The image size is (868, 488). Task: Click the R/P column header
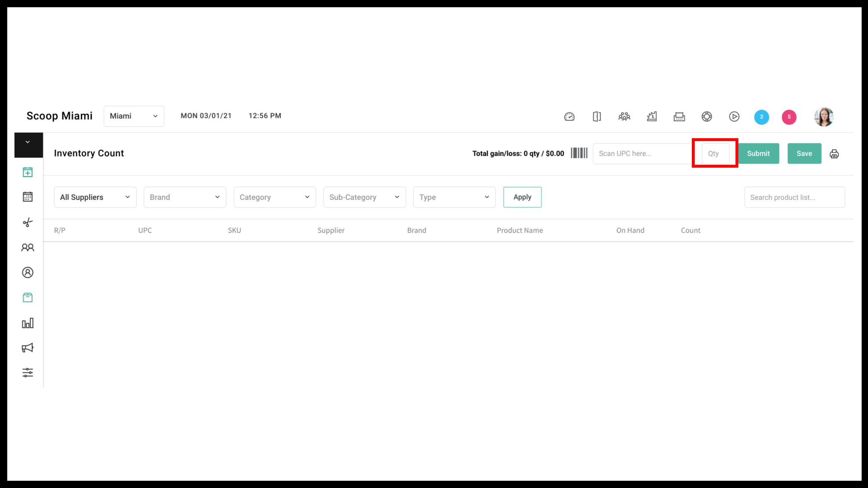60,230
